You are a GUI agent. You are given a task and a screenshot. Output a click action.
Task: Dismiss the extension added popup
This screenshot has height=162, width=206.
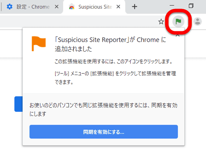pos(178,35)
